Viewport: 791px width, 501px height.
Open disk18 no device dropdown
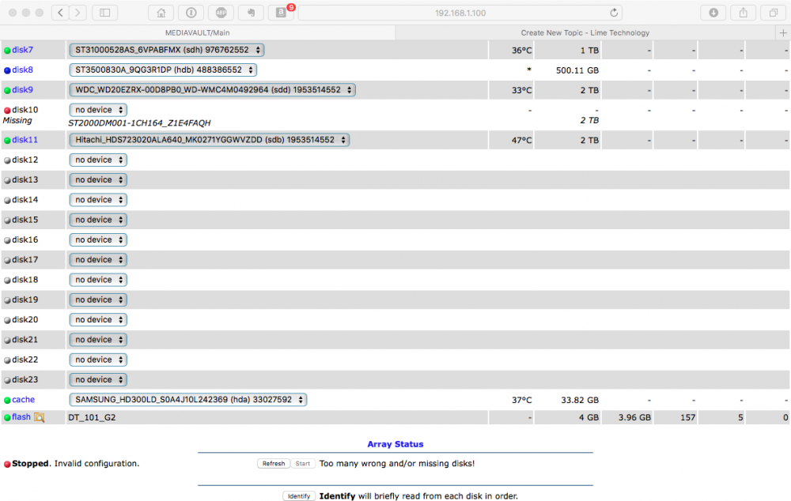[x=98, y=280]
